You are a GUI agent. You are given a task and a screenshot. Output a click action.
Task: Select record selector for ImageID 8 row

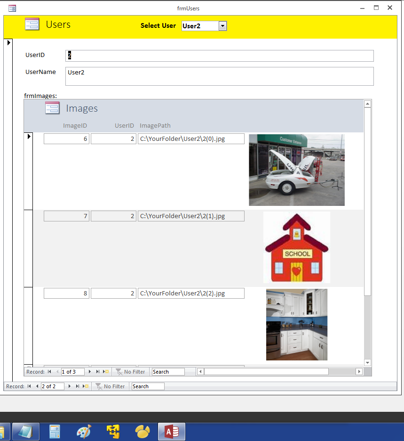[x=28, y=326]
